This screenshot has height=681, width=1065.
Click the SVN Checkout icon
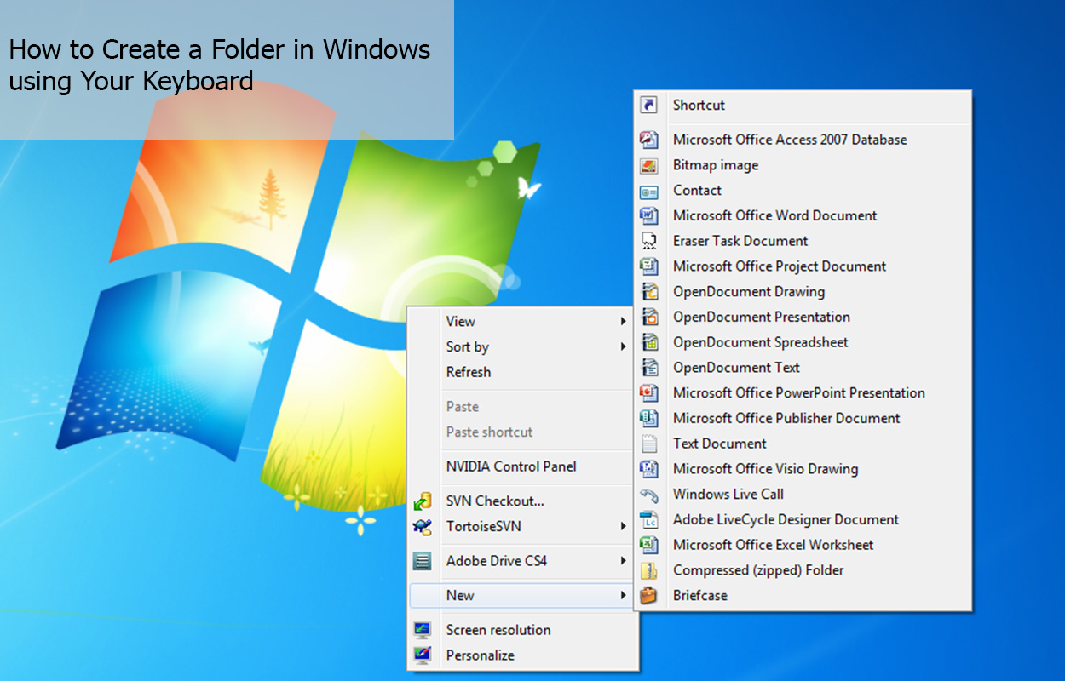pyautogui.click(x=423, y=501)
